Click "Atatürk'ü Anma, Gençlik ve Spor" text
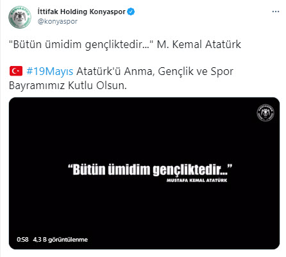Screen dimensions: 286x257 155,71
